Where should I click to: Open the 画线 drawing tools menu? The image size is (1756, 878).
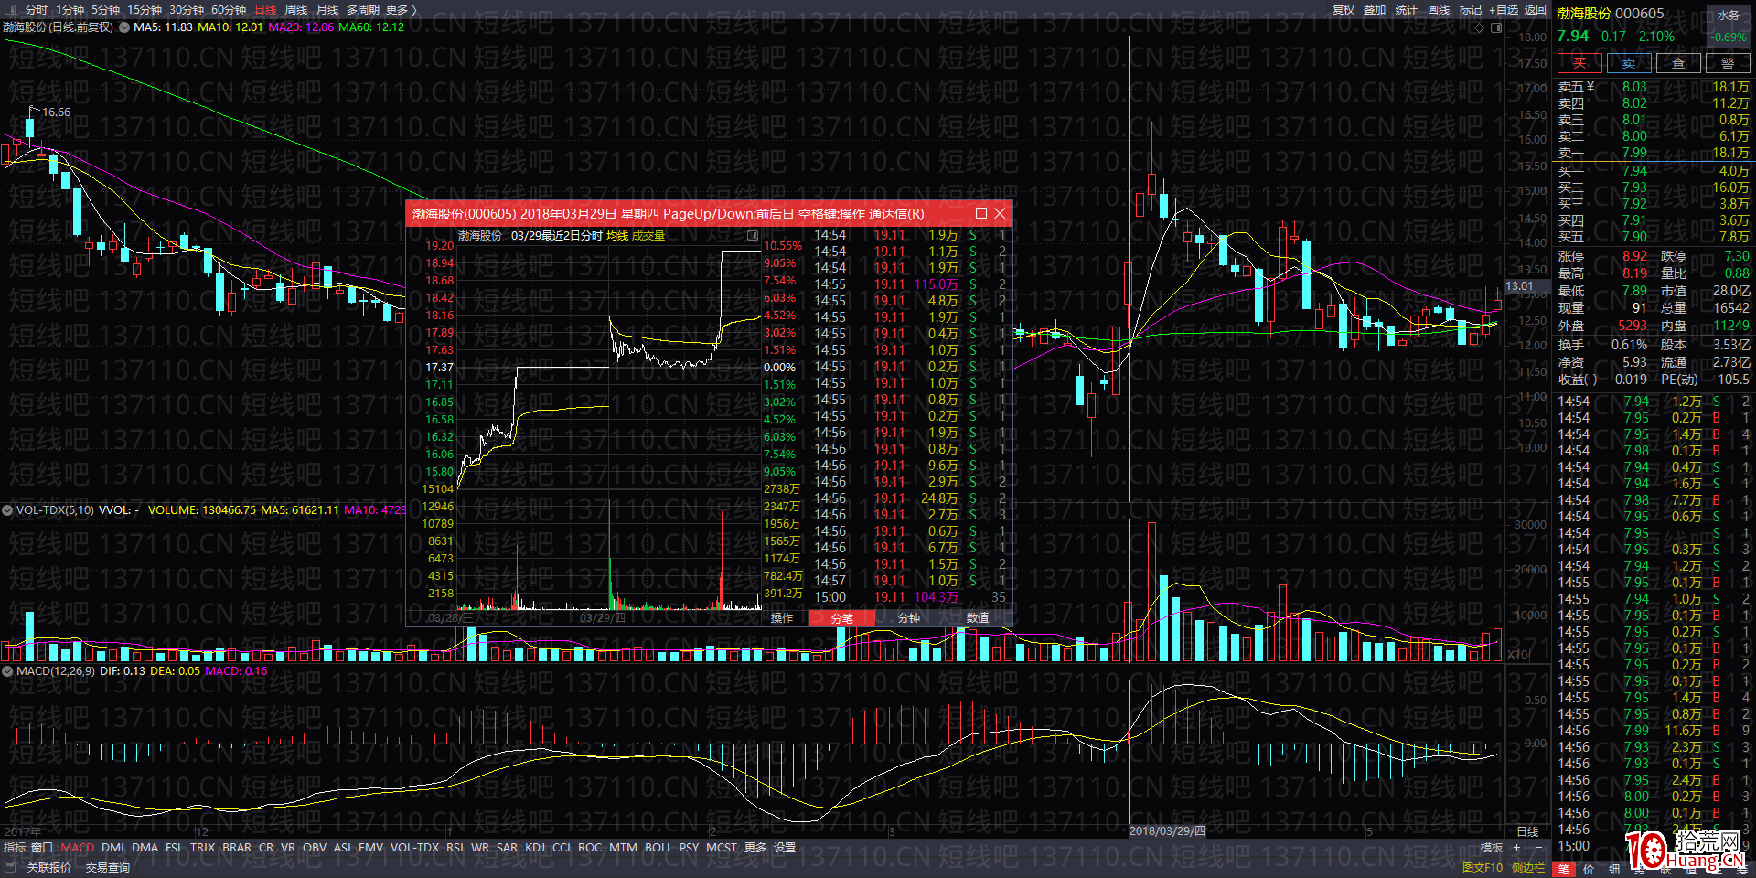pyautogui.click(x=1439, y=9)
